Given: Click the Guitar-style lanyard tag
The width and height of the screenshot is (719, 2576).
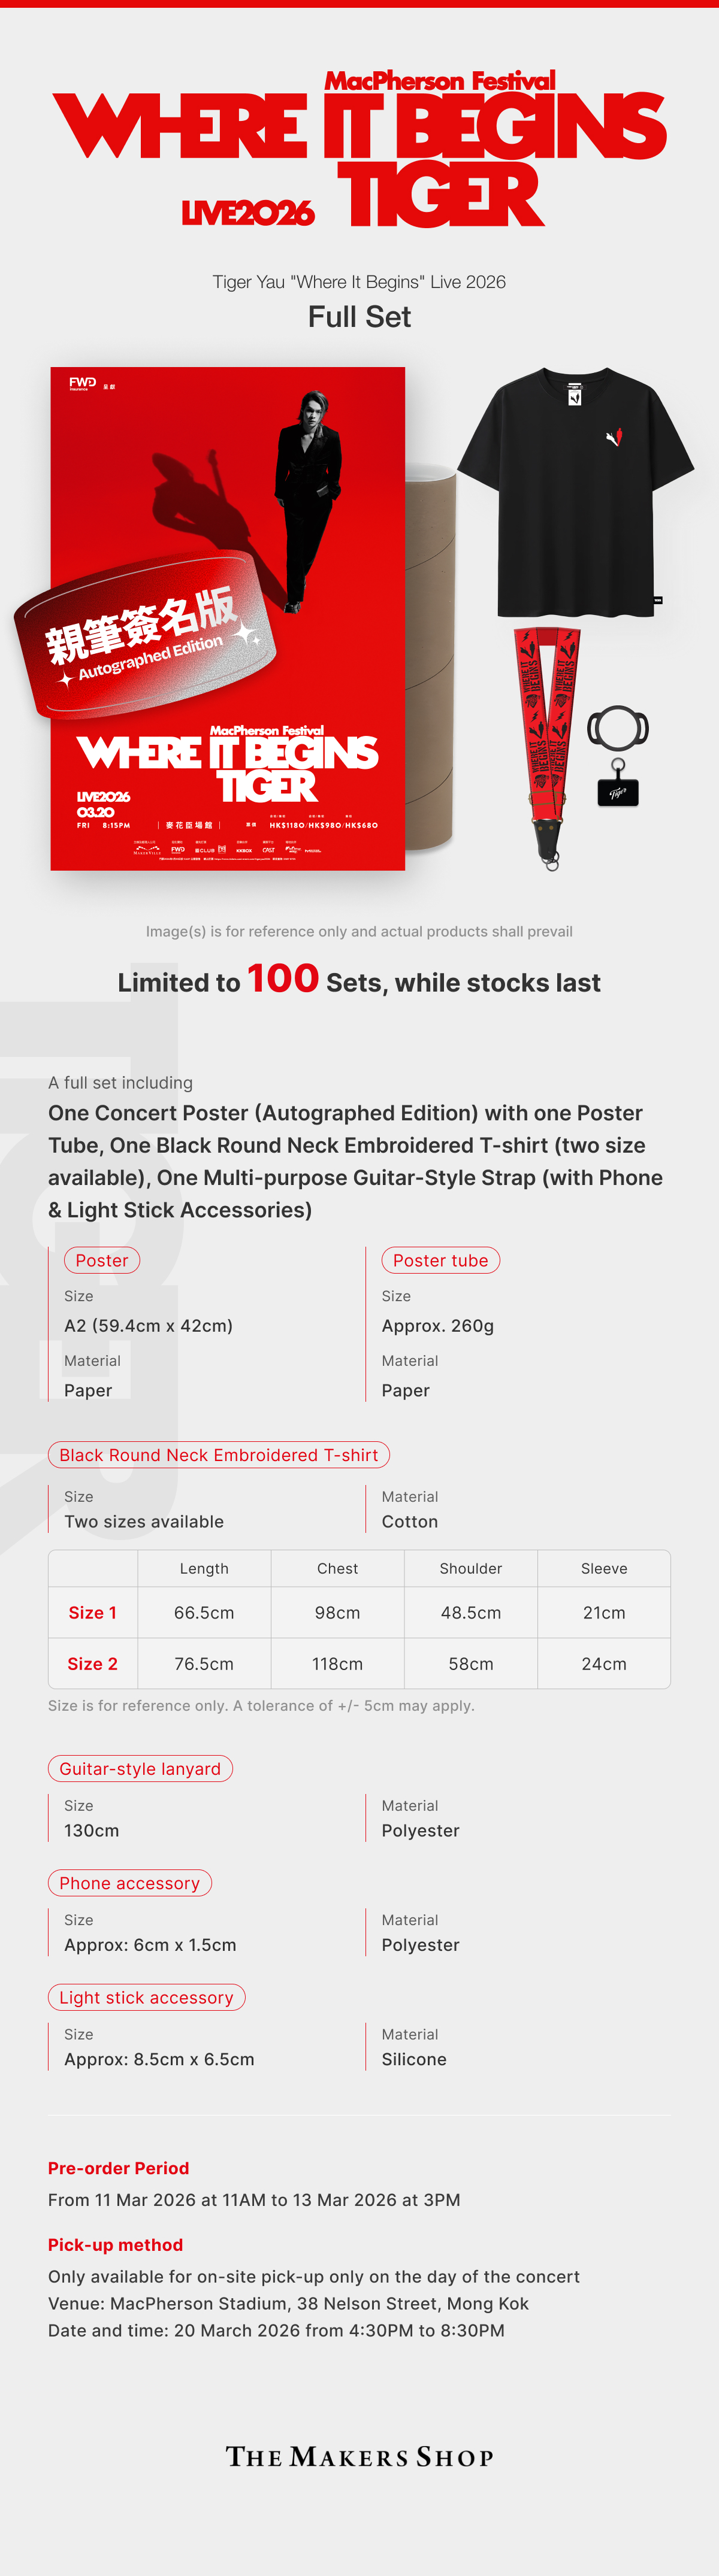Looking at the screenshot, I should 140,1768.
